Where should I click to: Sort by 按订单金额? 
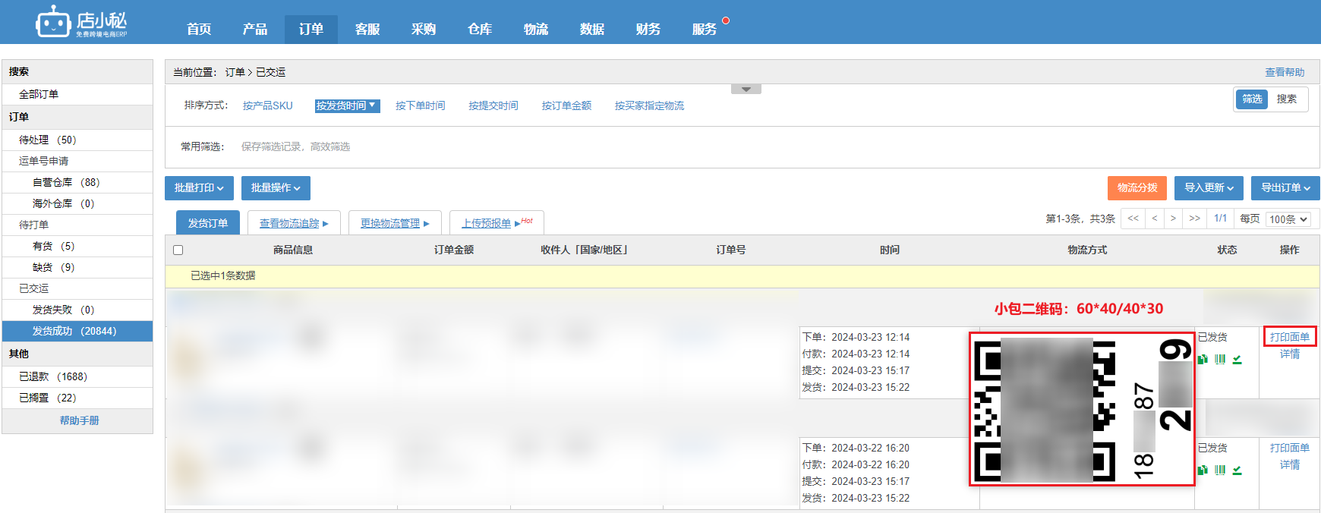click(566, 105)
